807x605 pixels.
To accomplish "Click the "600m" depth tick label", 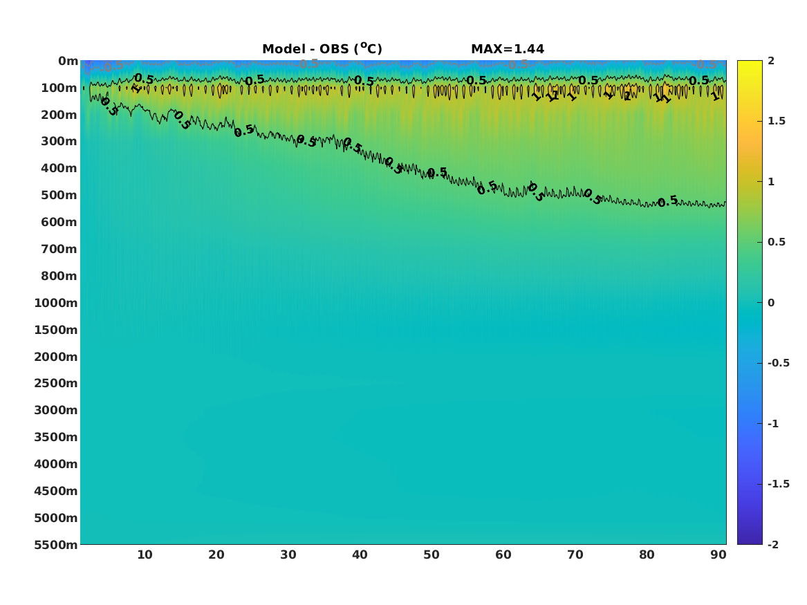I will 59,222.
